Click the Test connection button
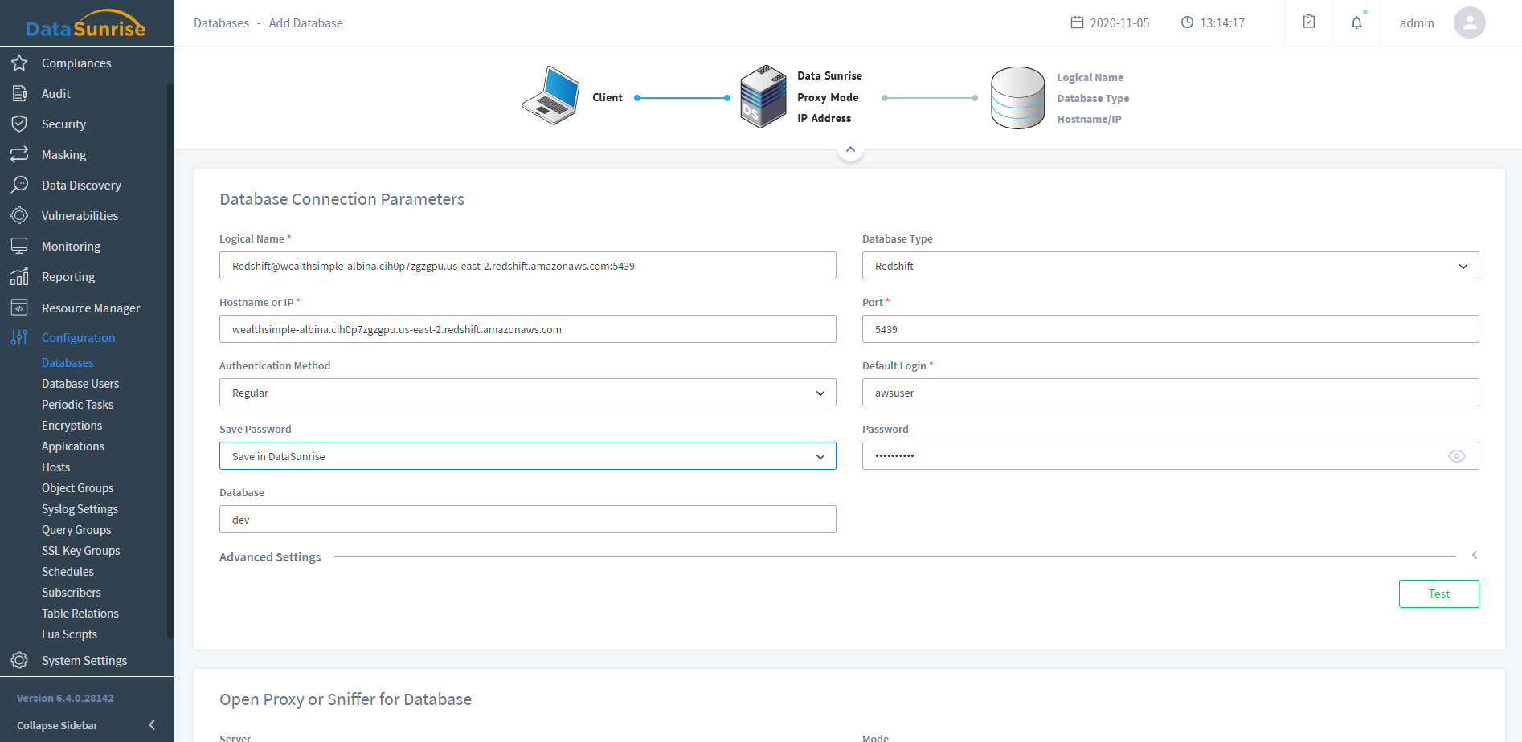1522x742 pixels. tap(1438, 594)
